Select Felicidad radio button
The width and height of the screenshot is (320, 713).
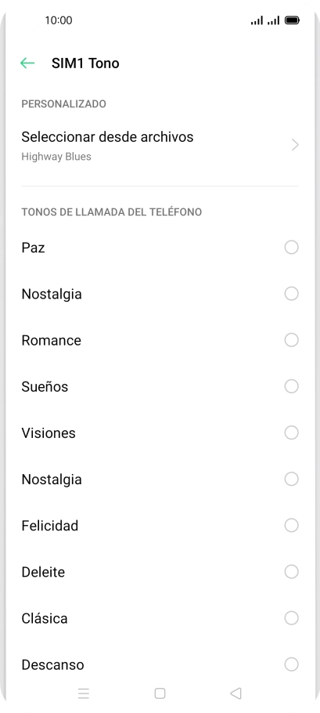pos(291,526)
